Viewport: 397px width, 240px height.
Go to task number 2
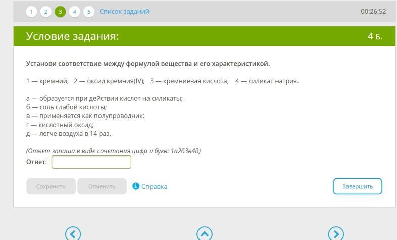tap(46, 12)
